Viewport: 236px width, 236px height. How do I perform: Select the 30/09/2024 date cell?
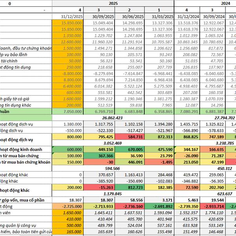[x=212, y=17]
